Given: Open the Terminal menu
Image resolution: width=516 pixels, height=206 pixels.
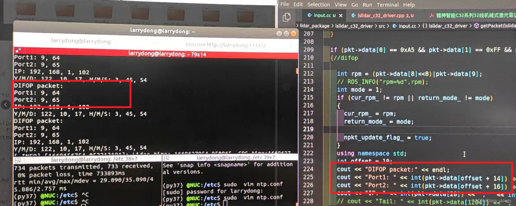Looking at the screenshot, I should click(x=387, y=5).
